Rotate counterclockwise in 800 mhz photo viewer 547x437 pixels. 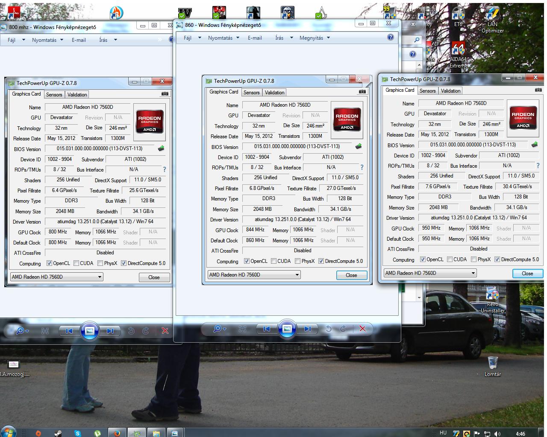coord(131,331)
